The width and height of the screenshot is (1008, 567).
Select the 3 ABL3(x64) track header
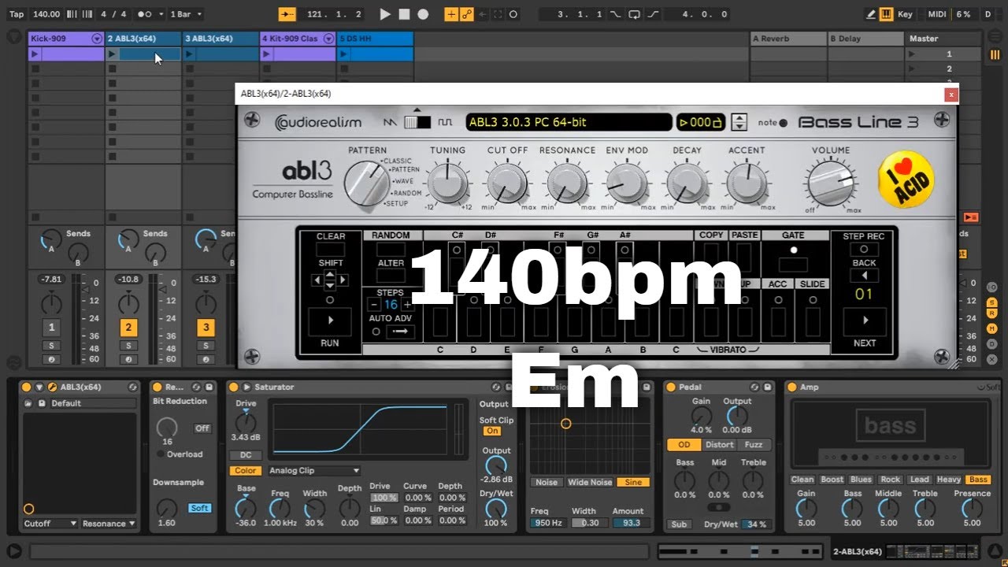pyautogui.click(x=220, y=39)
